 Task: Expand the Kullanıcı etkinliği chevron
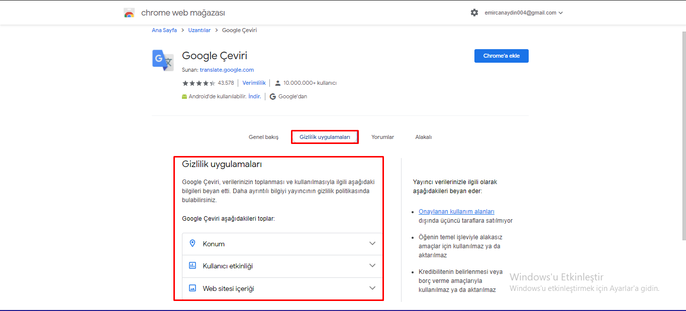coord(372,265)
